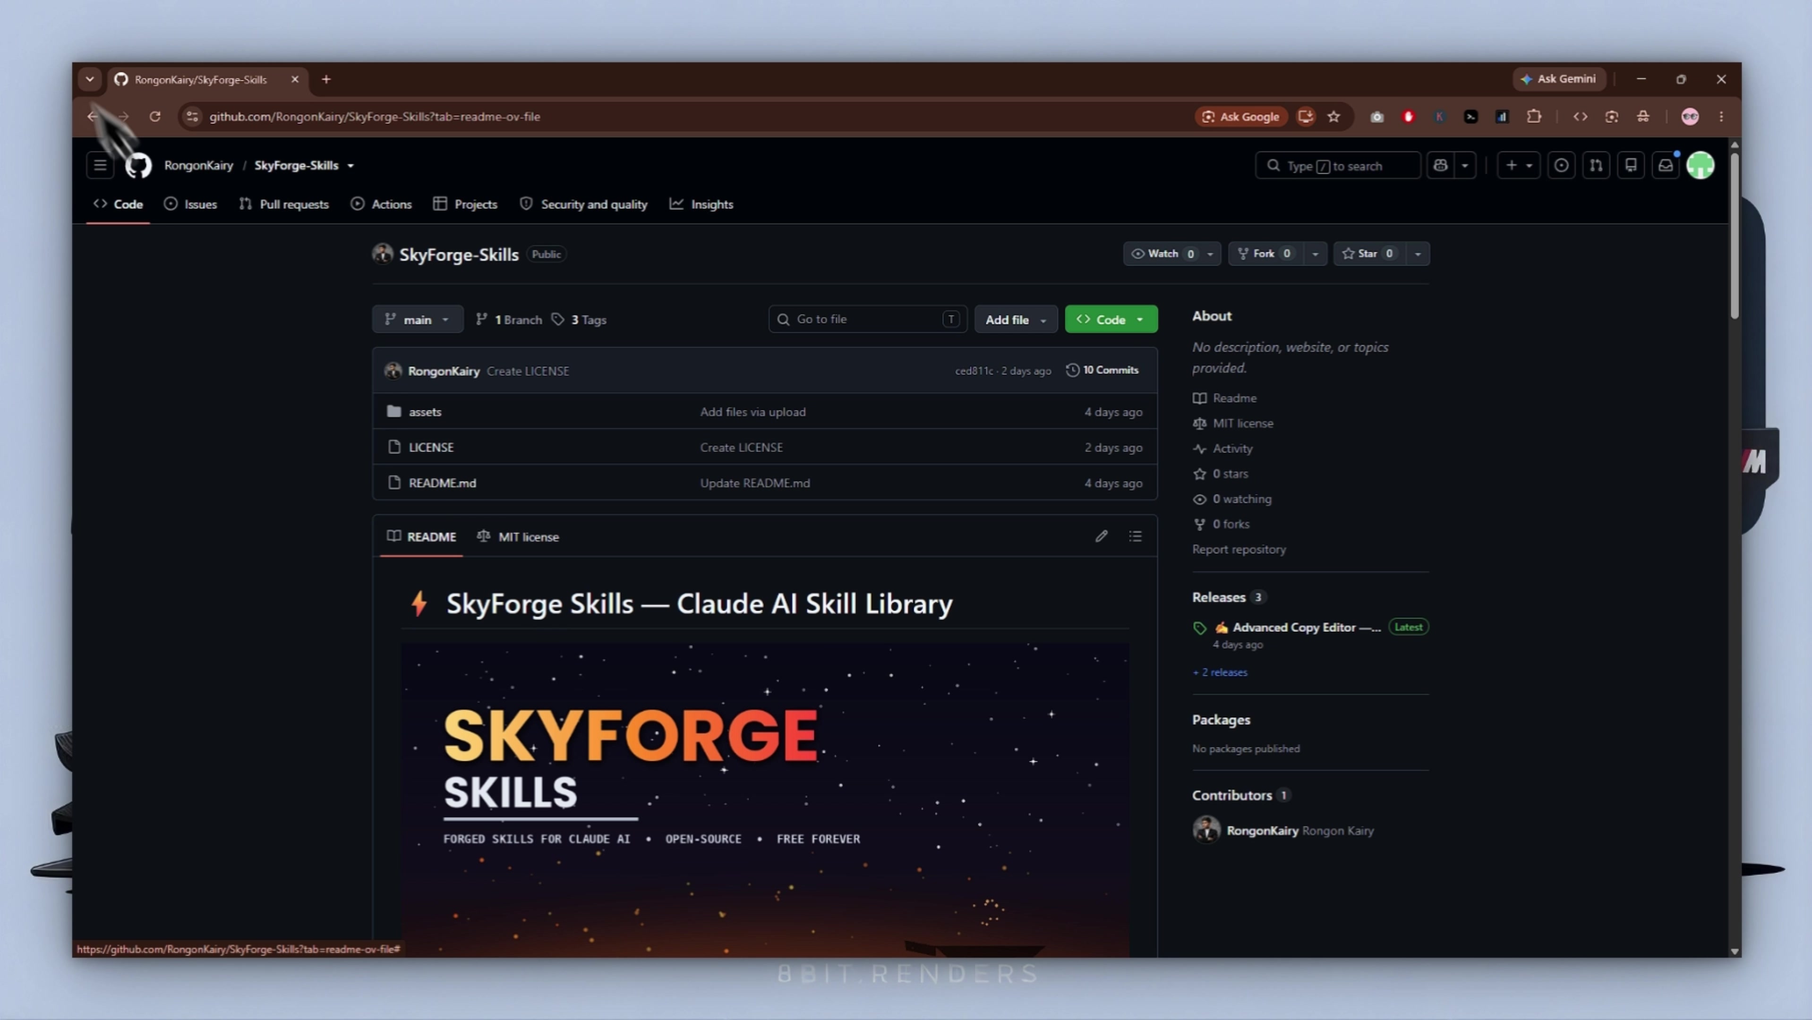Open the GitHub global navigation hamburger menu

pos(100,165)
